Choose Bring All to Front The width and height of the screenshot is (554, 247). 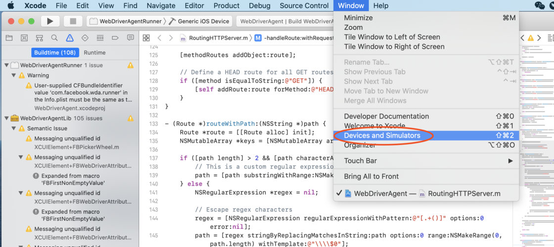(x=426, y=176)
